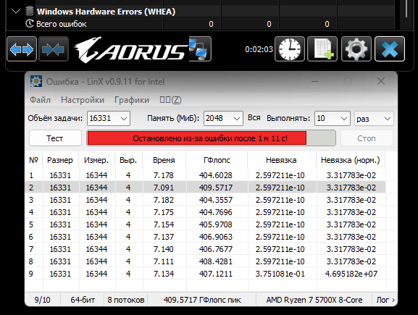The height and width of the screenshot is (315, 418).
Task: Open the Память (МиБ) dropdown showing 2048
Action: pyautogui.click(x=223, y=118)
